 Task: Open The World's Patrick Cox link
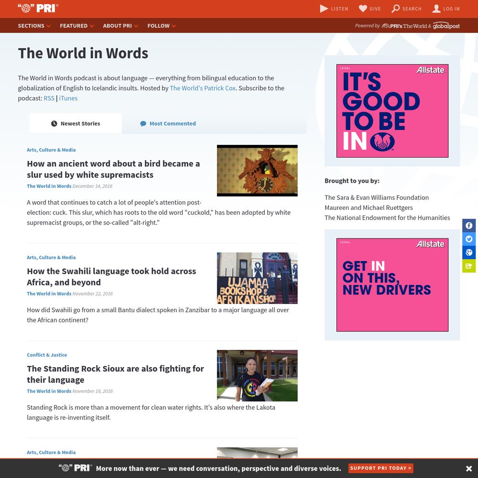pyautogui.click(x=202, y=88)
